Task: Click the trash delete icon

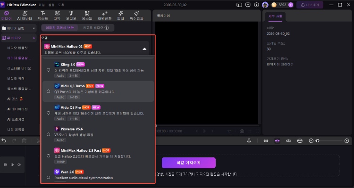Action: pyautogui.click(x=24, y=141)
